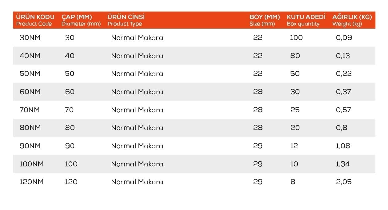Click weight value 2,05

point(344,182)
